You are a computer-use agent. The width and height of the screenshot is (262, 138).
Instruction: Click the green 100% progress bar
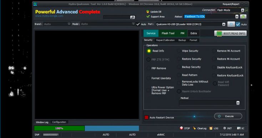[x=59, y=128]
